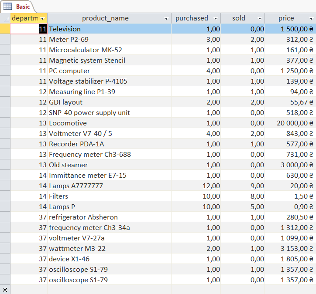Click the 8,00 sold value of Filters
The width and height of the screenshot is (316, 294).
pyautogui.click(x=243, y=196)
